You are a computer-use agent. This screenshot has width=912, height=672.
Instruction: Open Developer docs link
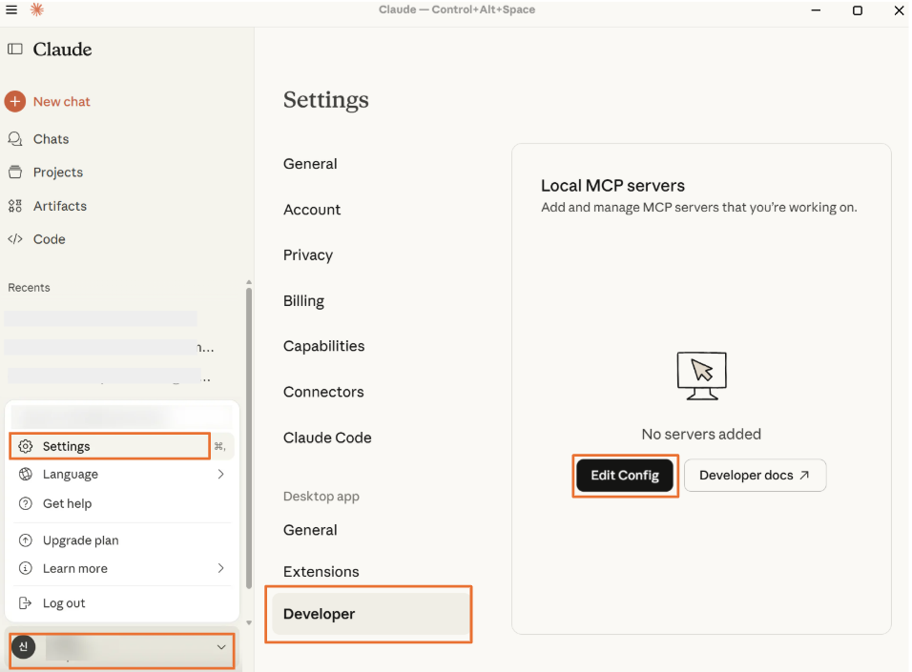click(x=755, y=476)
